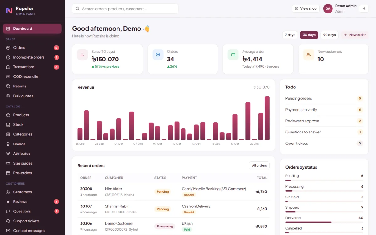Click the logout icon beside Demo Admin
This screenshot has height=235, width=376.
pyautogui.click(x=364, y=8)
